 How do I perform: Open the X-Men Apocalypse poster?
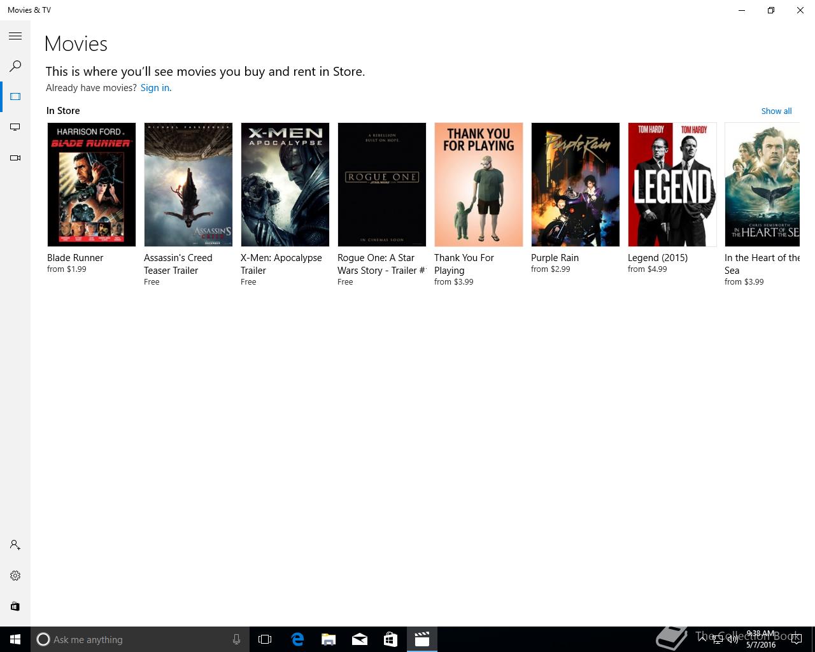[285, 185]
